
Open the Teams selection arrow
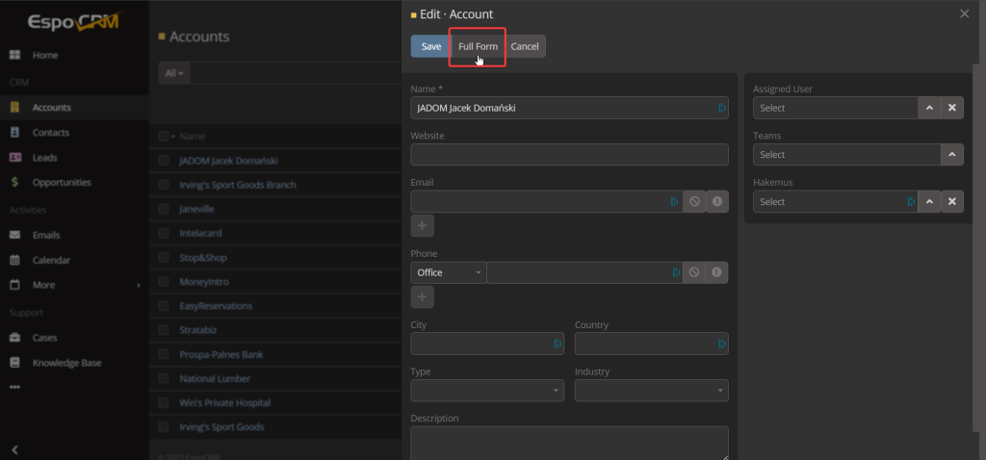coord(951,155)
